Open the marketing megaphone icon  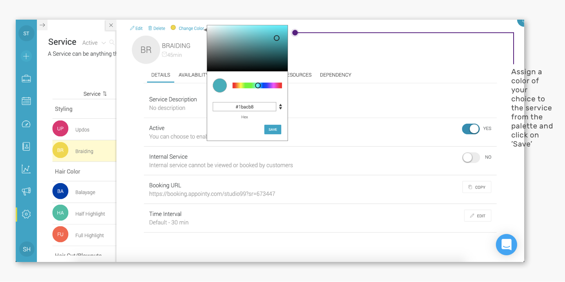(26, 191)
